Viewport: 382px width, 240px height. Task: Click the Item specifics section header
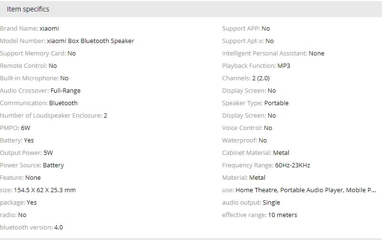tap(28, 9)
